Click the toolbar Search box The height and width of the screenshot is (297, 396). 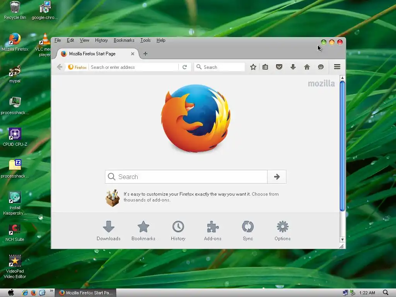[x=219, y=67]
